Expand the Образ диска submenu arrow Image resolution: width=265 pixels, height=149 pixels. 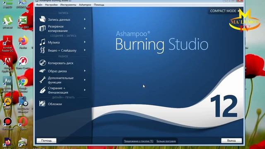[84, 71]
